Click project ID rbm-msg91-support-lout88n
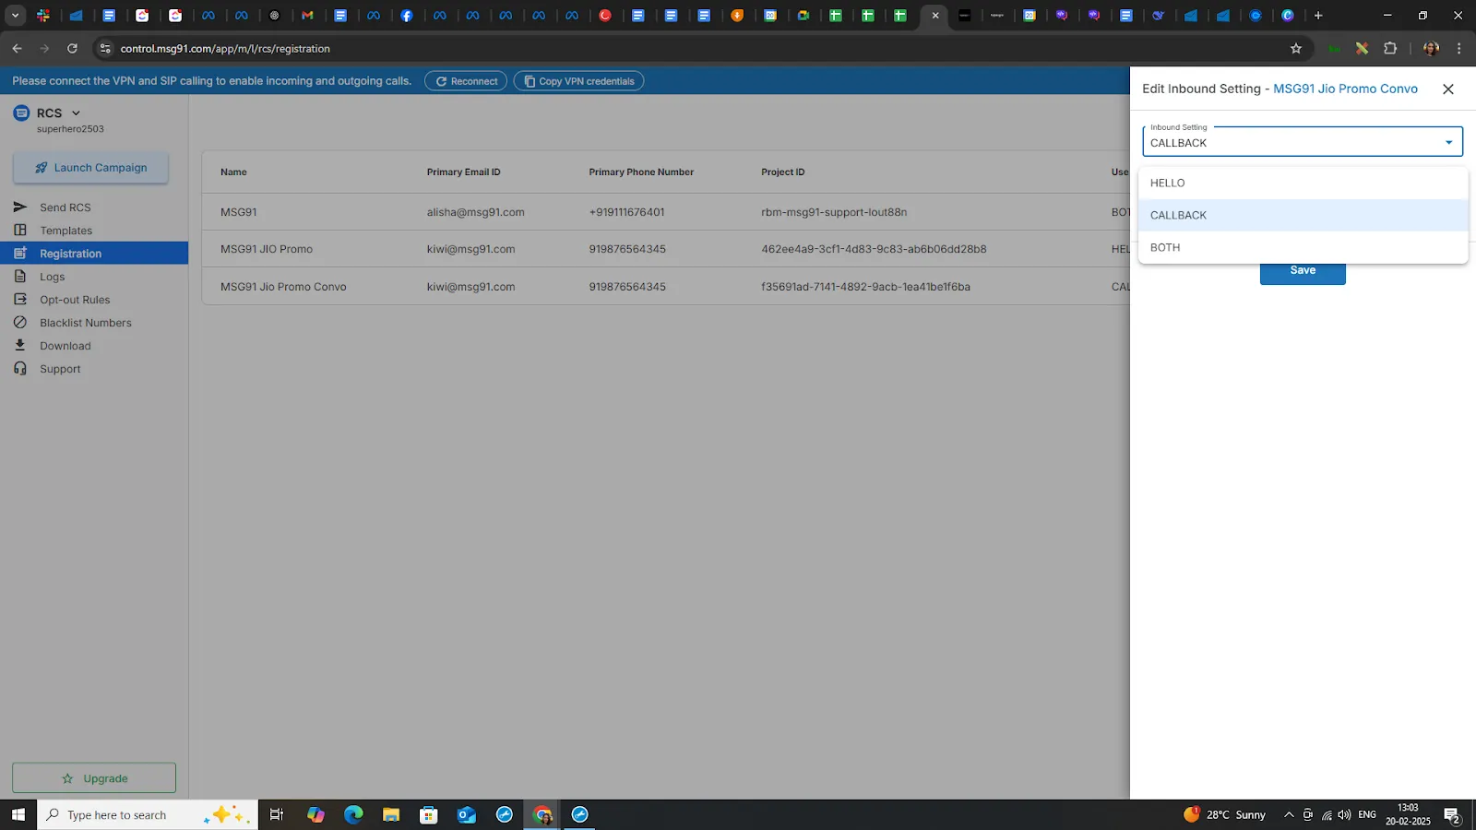This screenshot has width=1476, height=830. point(834,212)
